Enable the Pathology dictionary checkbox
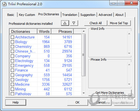This screenshot has width=140, height=111. (x=12, y=94)
